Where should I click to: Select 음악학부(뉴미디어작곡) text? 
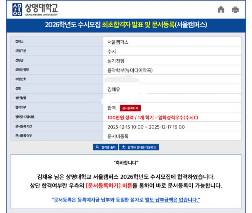pyautogui.click(x=130, y=70)
